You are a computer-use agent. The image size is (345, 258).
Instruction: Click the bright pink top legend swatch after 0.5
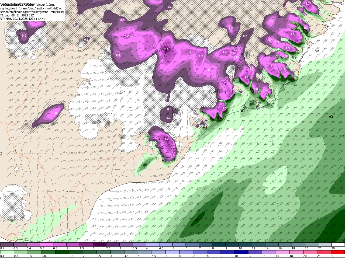click(x=46, y=245)
